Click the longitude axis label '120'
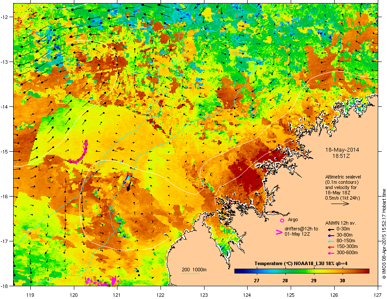This screenshot has height=299, width=387. 74,295
